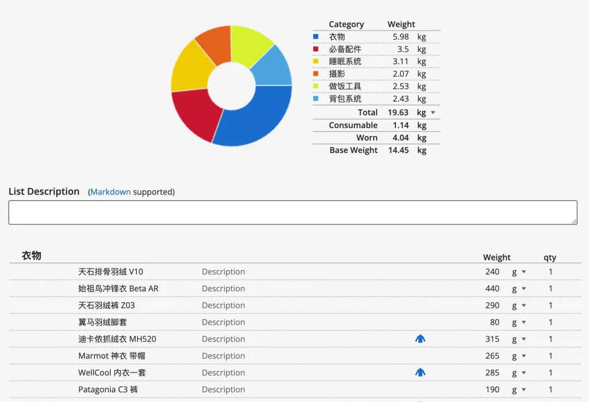Open unit dropdown for Marmot 神衣 带帽

[x=524, y=356]
